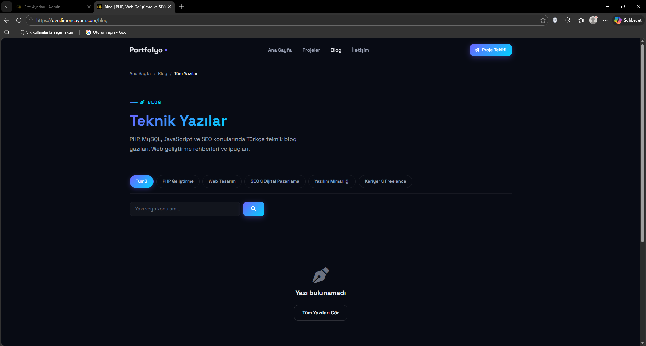Screen dimensions: 646x346
Task: Open the Projeler navigation menu item
Action: point(311,50)
